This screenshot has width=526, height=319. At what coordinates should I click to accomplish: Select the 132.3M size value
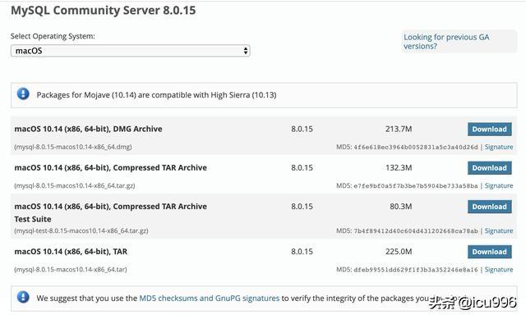point(399,168)
